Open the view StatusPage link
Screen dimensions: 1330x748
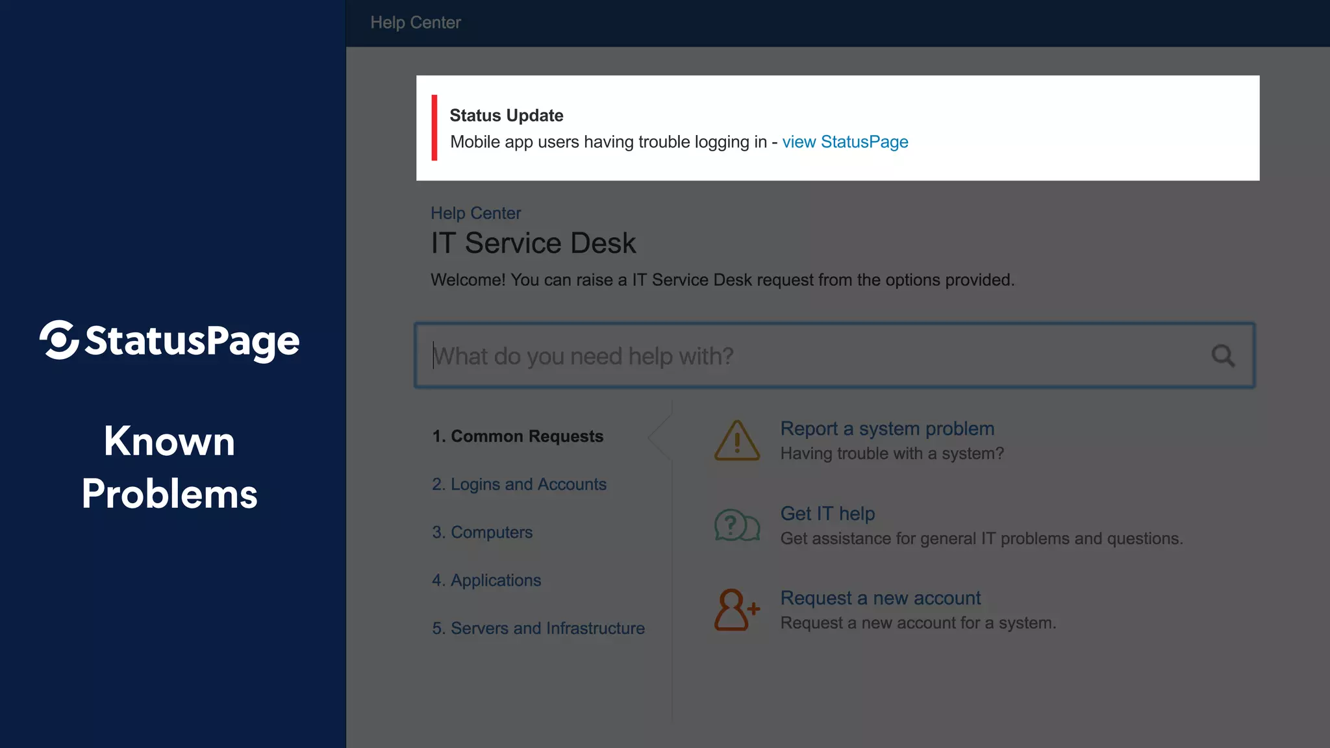[x=845, y=142]
